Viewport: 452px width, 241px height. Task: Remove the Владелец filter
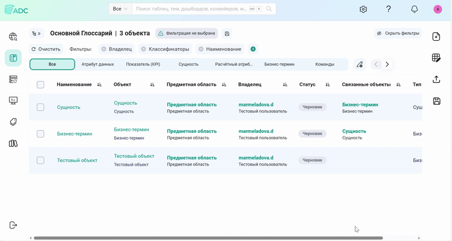coord(104,49)
